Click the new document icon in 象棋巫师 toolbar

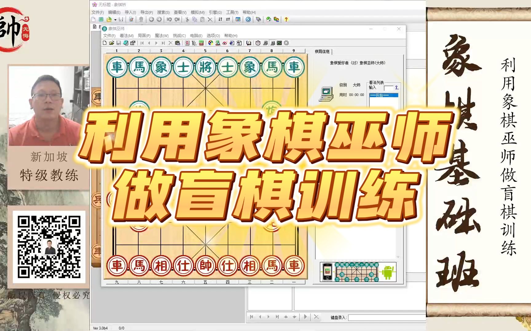point(105,43)
